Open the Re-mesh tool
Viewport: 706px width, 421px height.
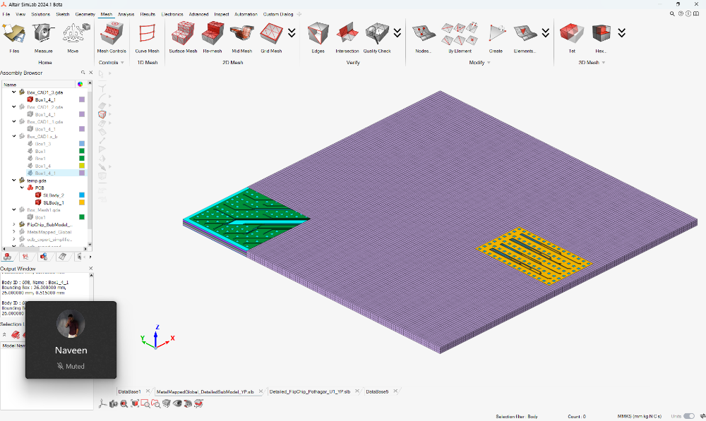click(x=213, y=38)
